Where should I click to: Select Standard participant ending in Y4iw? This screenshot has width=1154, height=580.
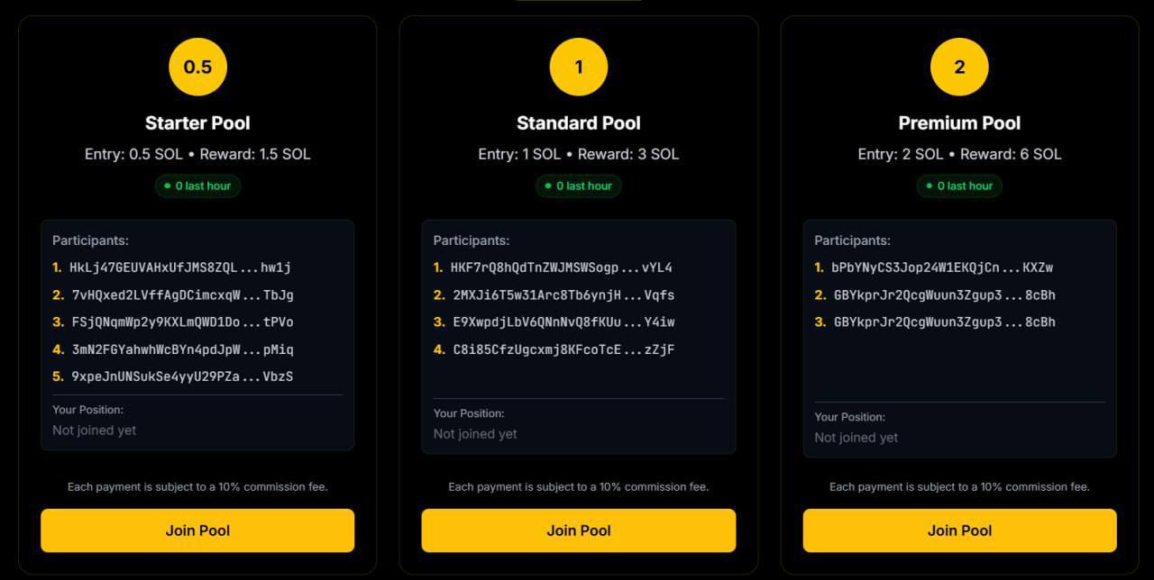(x=563, y=322)
